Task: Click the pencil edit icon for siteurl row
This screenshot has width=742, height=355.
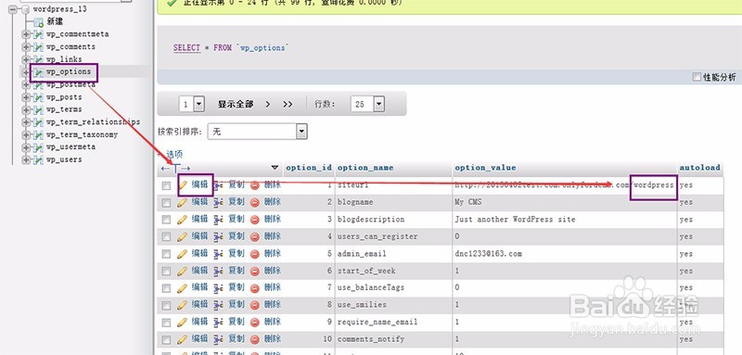Action: tap(183, 185)
